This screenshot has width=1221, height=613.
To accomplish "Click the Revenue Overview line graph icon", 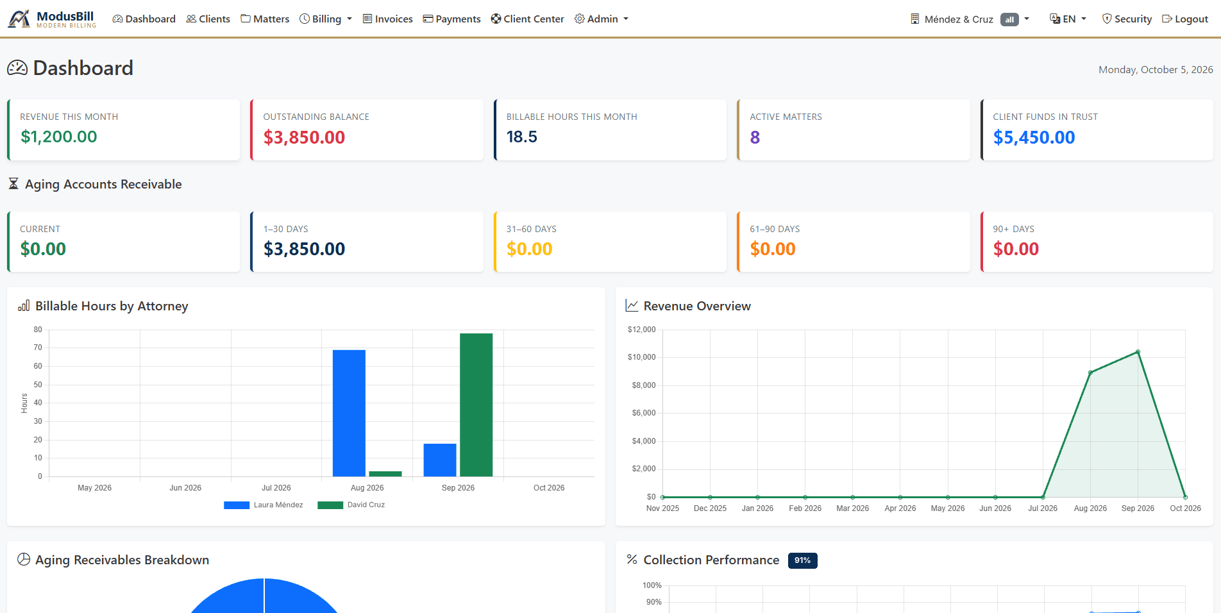I will 632,306.
